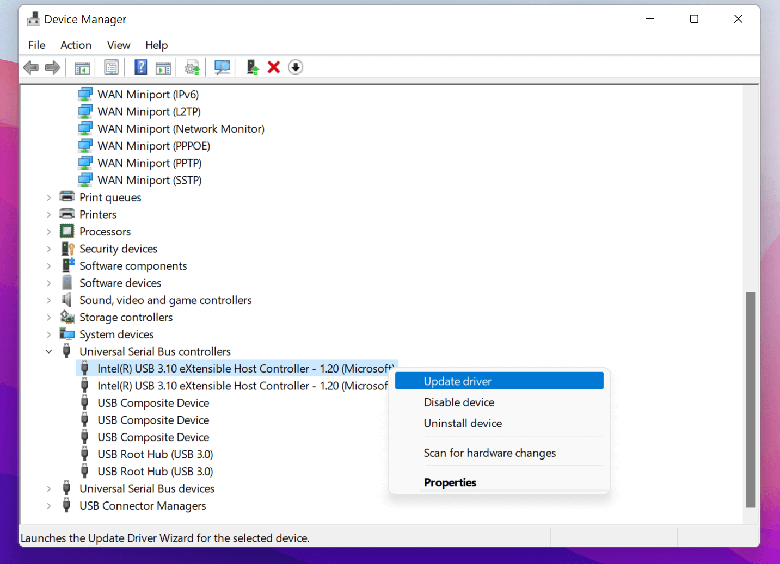Click the Forward arrow toolbar icon
Viewport: 780px width, 564px height.
(53, 67)
